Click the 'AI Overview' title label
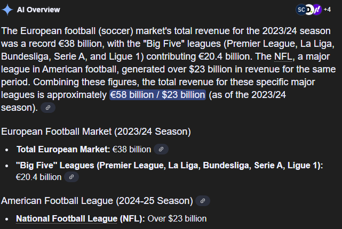The image size is (342, 229). (38, 10)
